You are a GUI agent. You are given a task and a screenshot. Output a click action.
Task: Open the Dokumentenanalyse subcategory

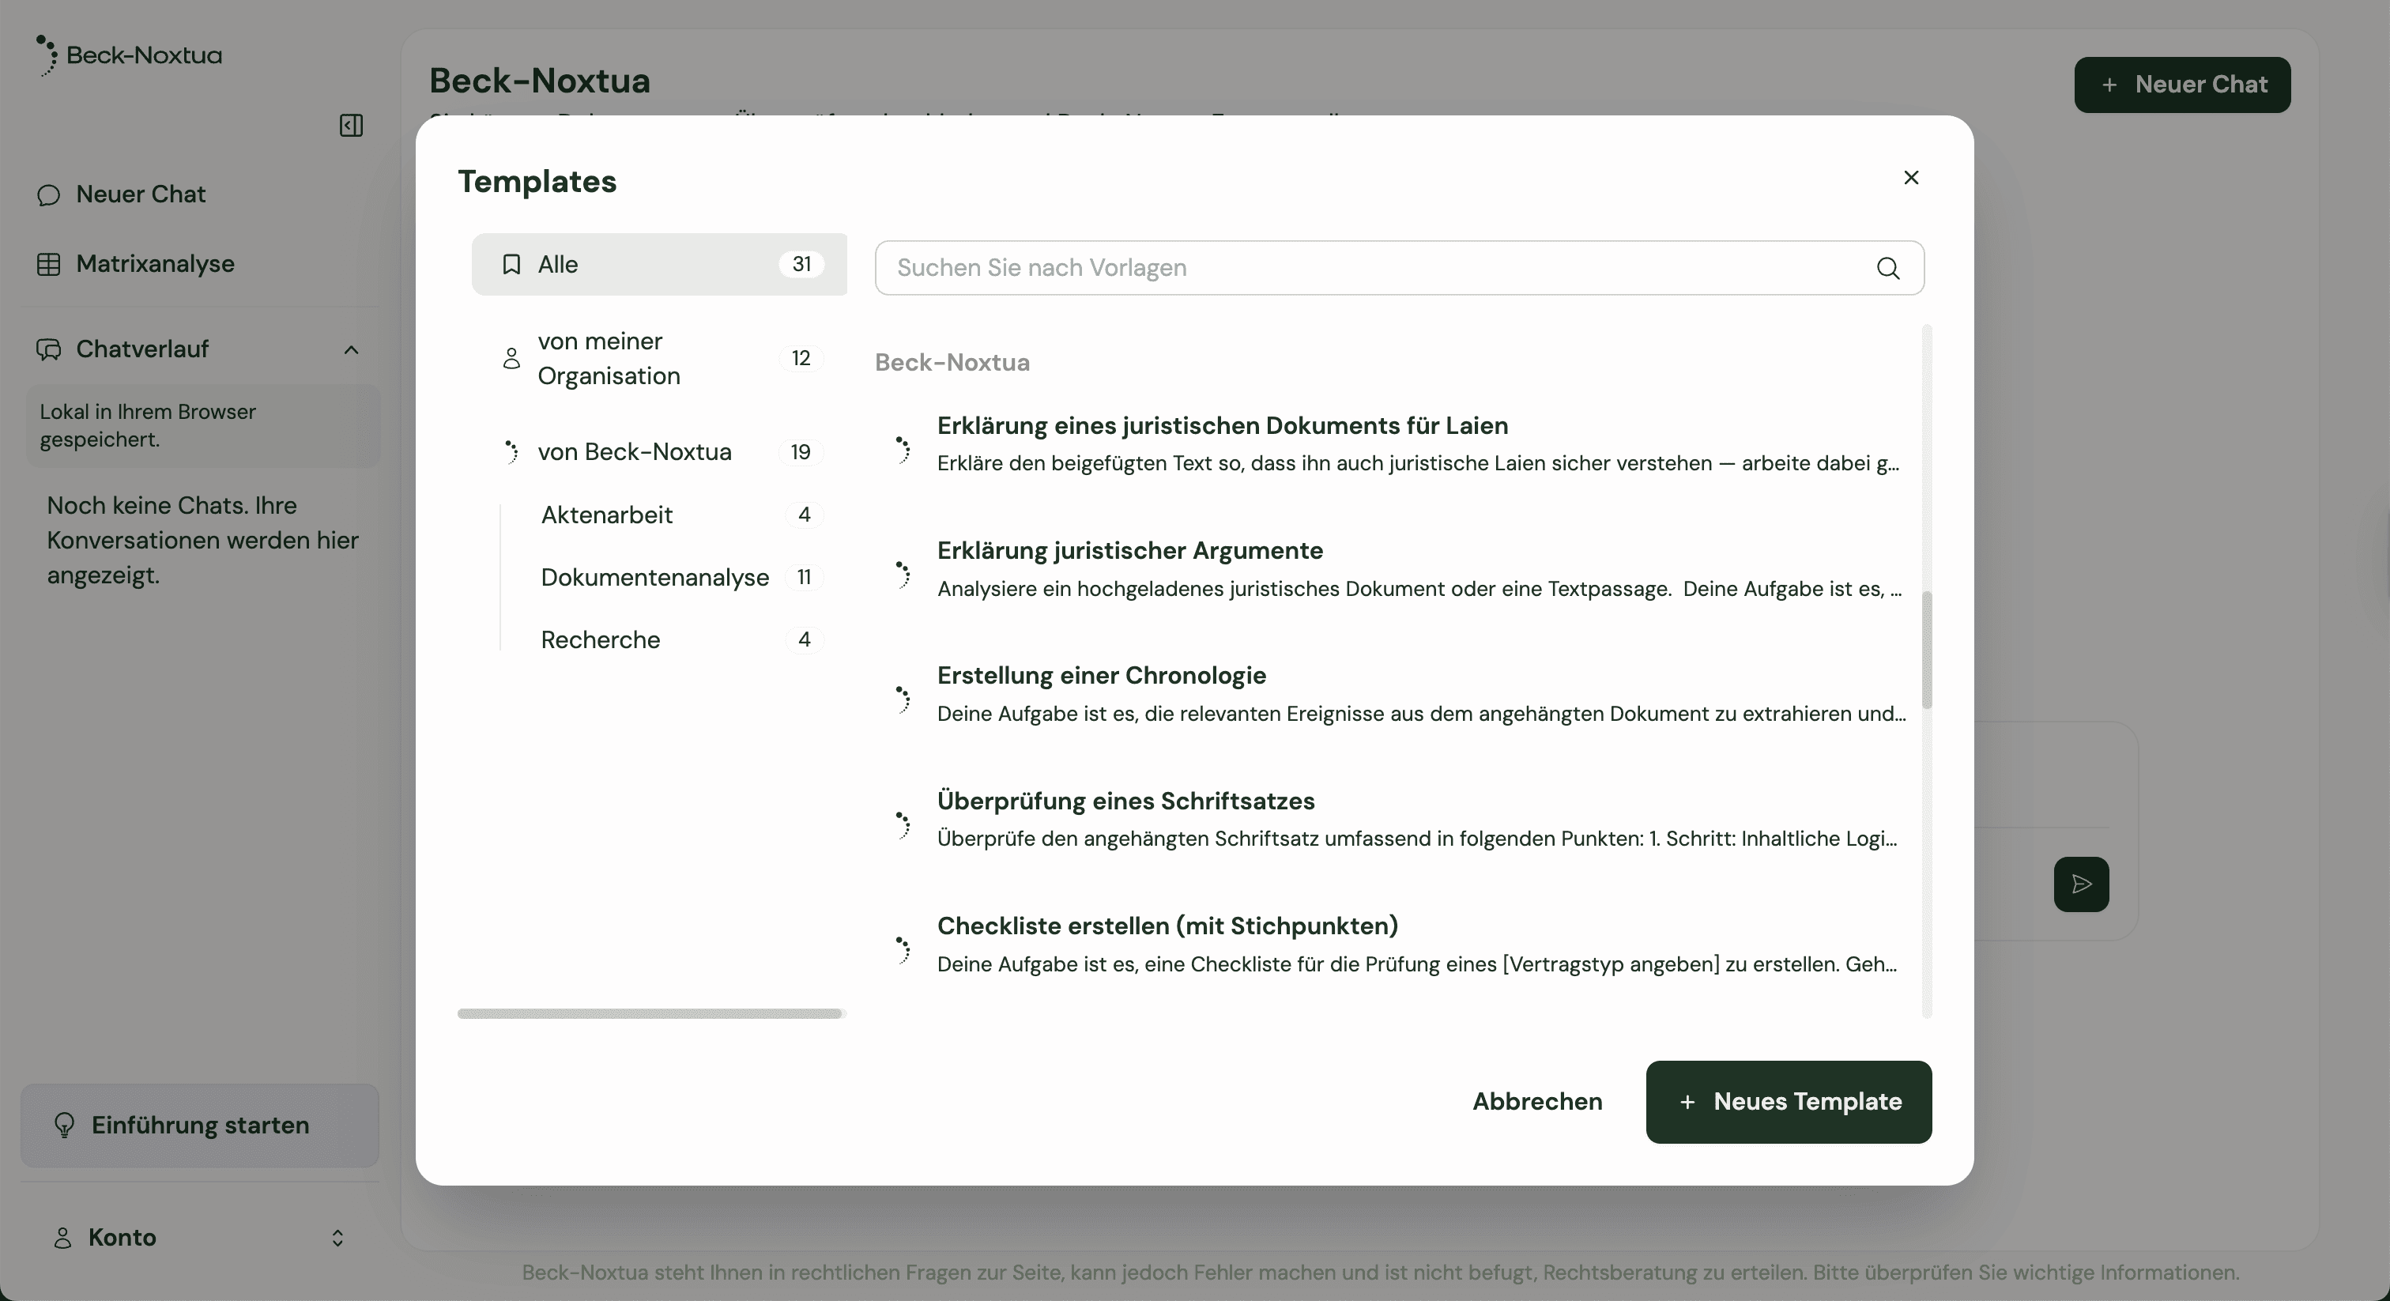click(654, 577)
